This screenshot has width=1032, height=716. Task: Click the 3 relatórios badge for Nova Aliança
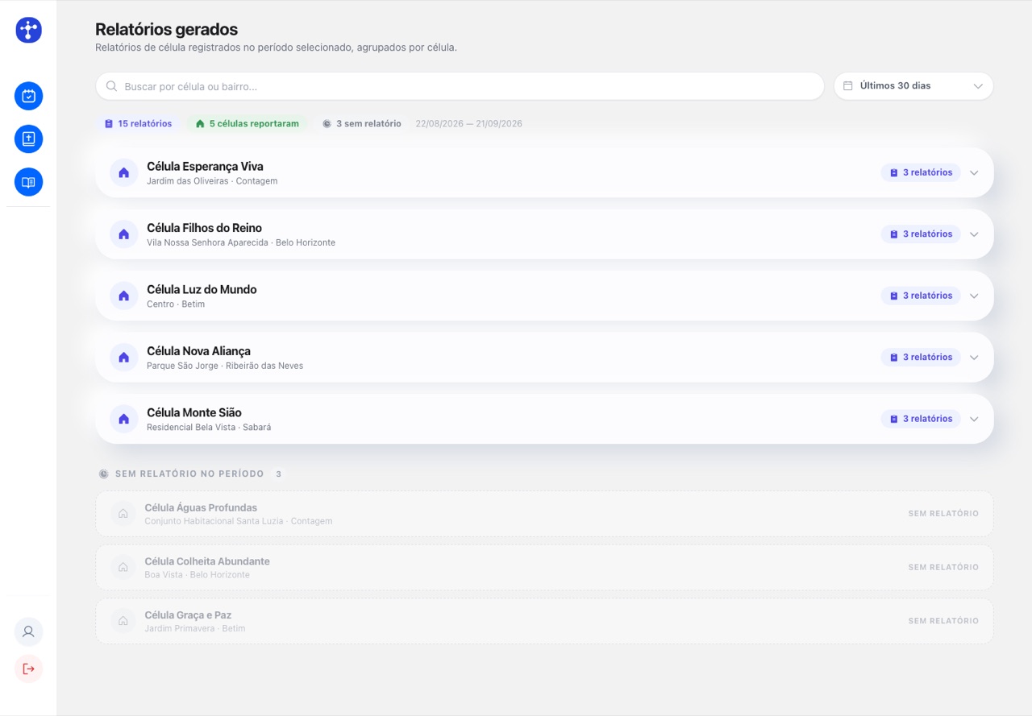(x=921, y=357)
